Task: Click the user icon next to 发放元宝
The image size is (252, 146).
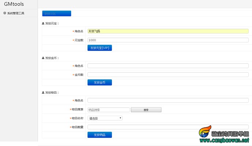Action: 43,23
